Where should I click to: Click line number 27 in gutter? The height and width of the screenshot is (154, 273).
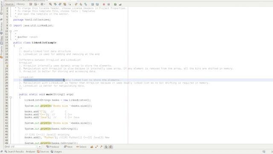[6, 80]
